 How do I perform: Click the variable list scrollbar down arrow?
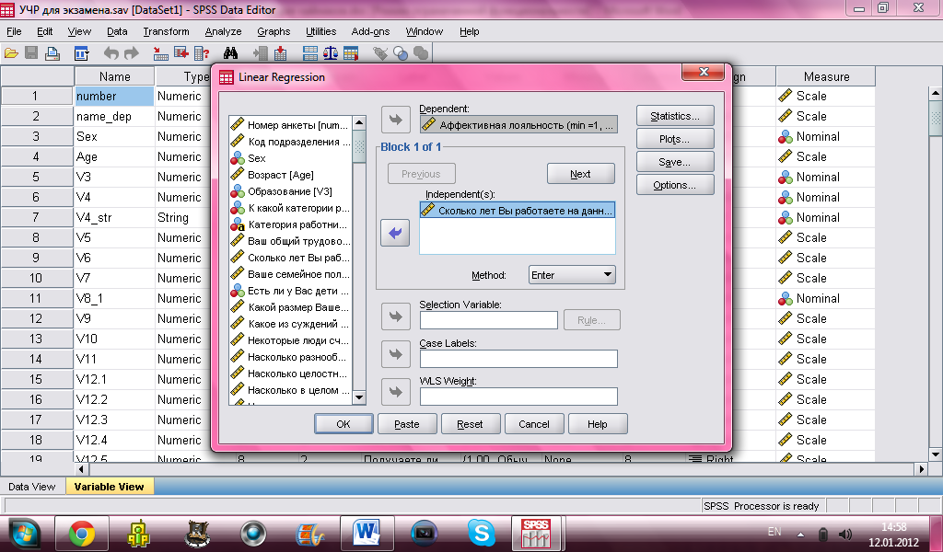(x=359, y=397)
